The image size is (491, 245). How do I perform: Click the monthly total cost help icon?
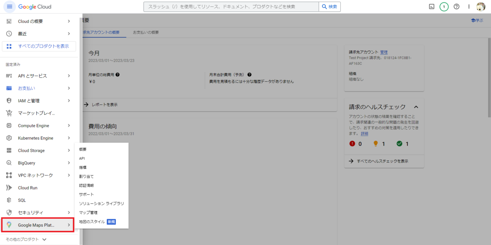pos(117,75)
